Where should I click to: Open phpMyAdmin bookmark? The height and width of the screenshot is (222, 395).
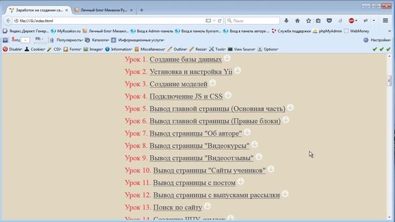point(327,31)
